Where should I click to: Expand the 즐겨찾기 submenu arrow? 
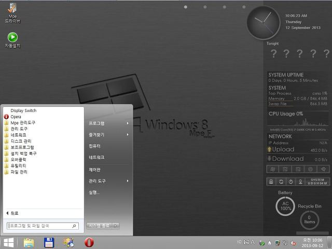[128, 135]
